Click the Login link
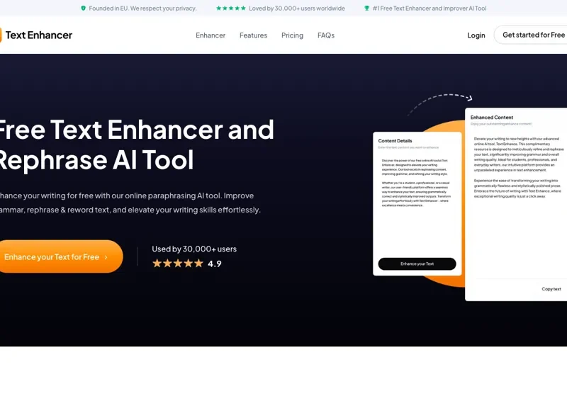 pos(476,35)
